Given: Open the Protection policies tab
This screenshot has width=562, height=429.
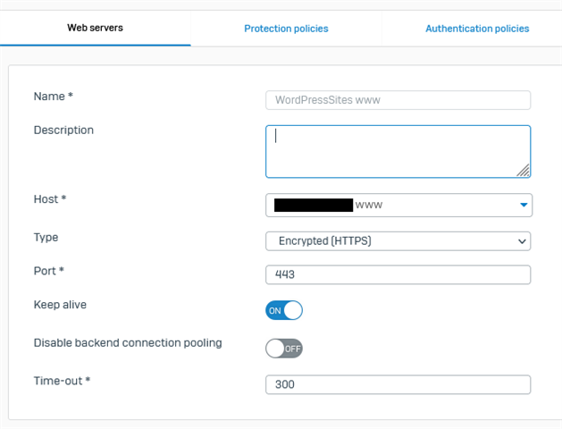Looking at the screenshot, I should click(286, 29).
